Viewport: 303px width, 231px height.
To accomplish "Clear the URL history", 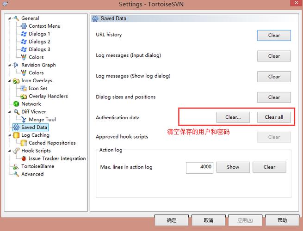I will tap(274, 36).
